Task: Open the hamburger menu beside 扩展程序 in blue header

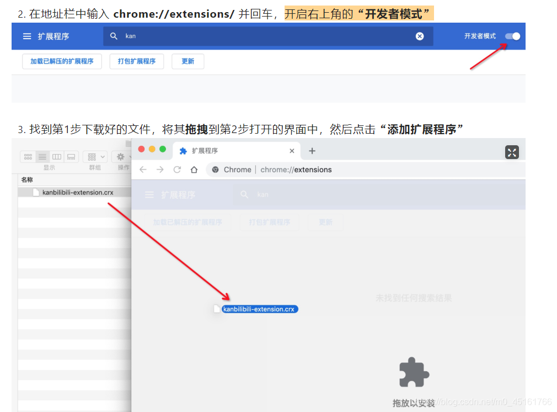Action: point(27,36)
